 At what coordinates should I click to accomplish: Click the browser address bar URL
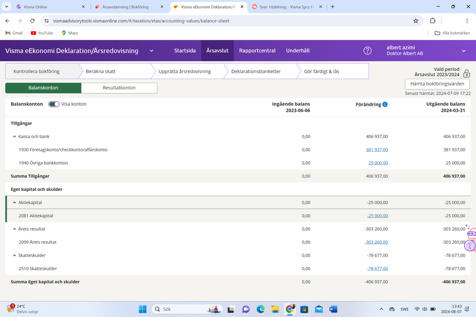pyautogui.click(x=141, y=20)
